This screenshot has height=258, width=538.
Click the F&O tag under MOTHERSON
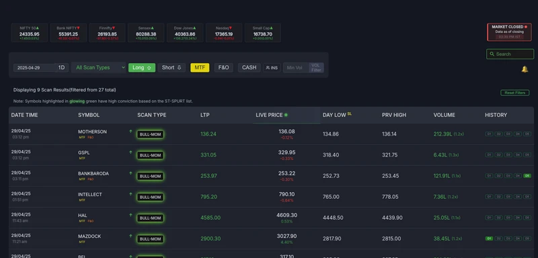pyautogui.click(x=91, y=137)
